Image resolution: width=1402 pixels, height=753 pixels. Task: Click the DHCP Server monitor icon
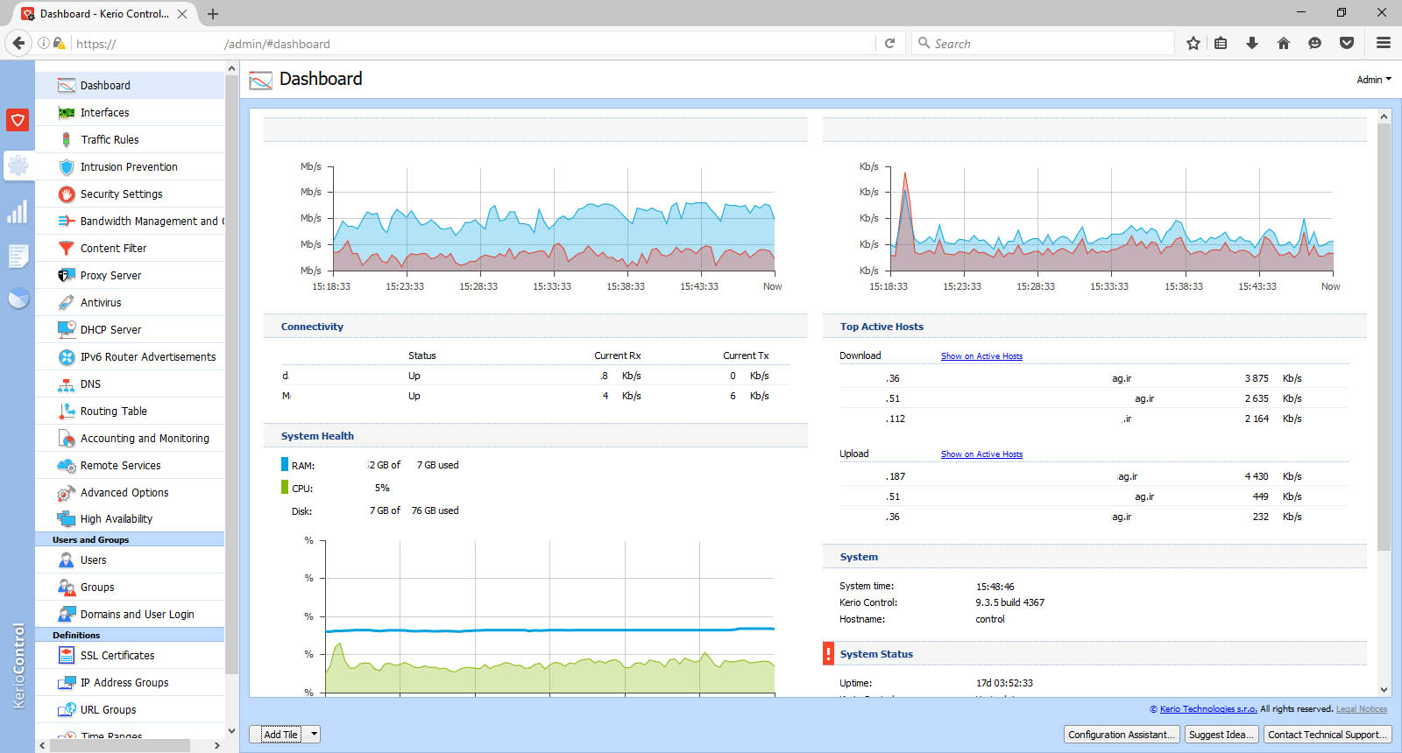pyautogui.click(x=67, y=329)
